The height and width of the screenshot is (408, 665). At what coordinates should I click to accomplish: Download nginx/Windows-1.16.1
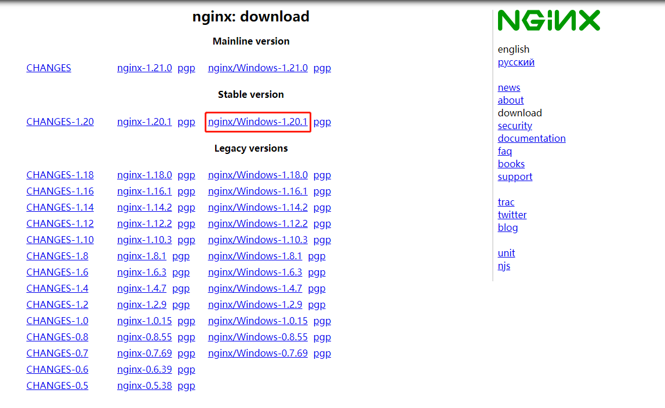[x=258, y=192]
